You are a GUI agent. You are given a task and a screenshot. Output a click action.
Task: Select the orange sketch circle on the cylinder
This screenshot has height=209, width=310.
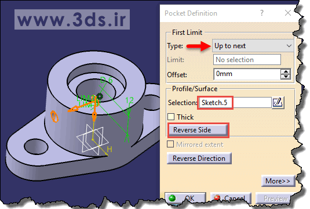(54, 116)
